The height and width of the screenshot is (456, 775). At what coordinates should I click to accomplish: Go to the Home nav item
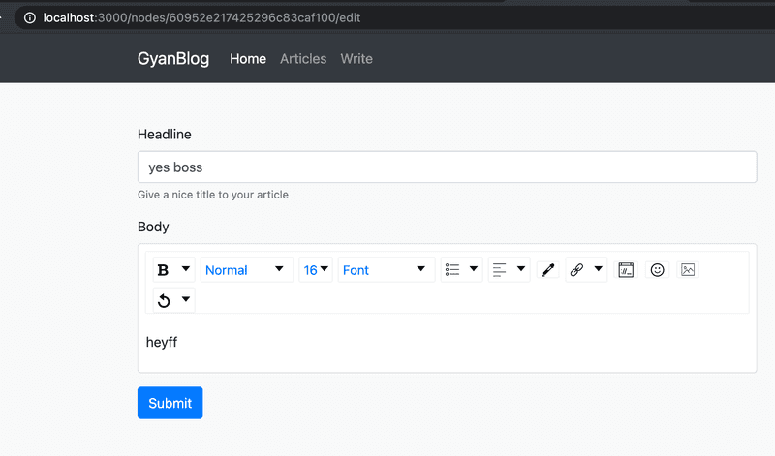(247, 59)
